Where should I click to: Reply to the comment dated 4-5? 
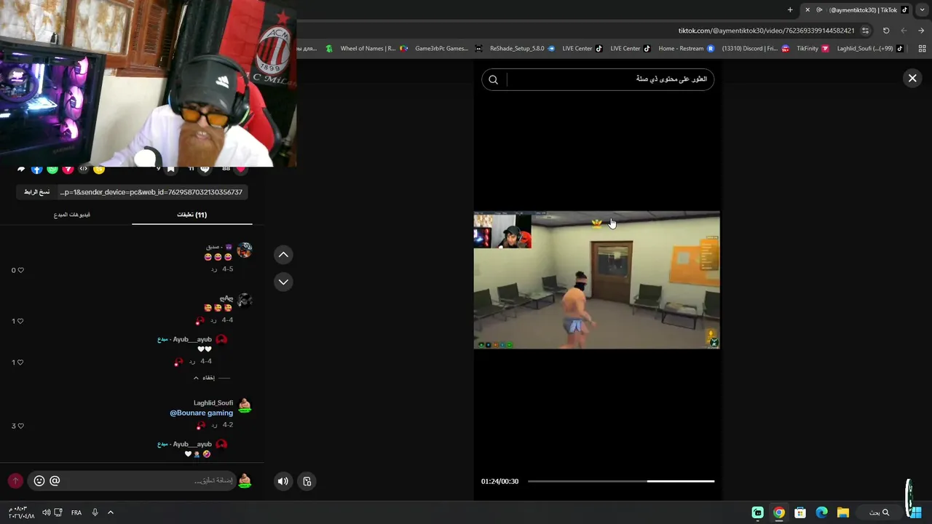(214, 269)
